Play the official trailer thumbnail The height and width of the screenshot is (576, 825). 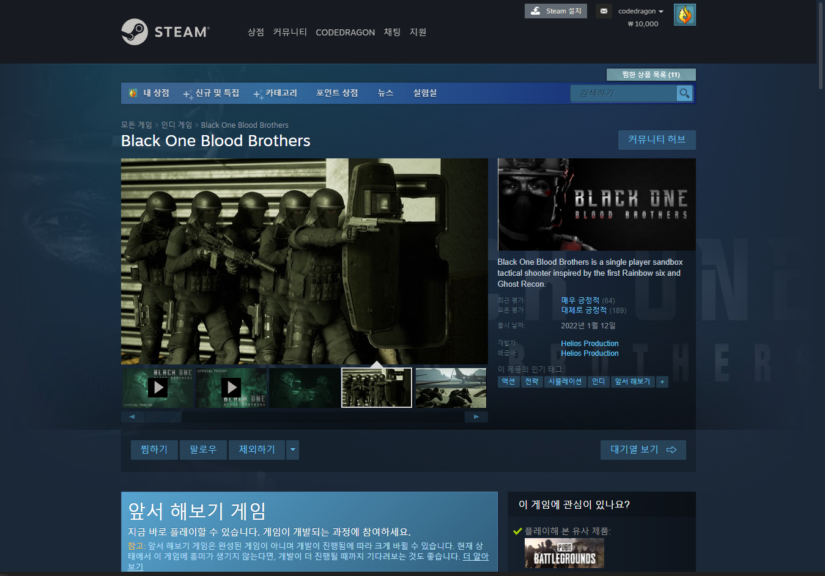coord(158,388)
